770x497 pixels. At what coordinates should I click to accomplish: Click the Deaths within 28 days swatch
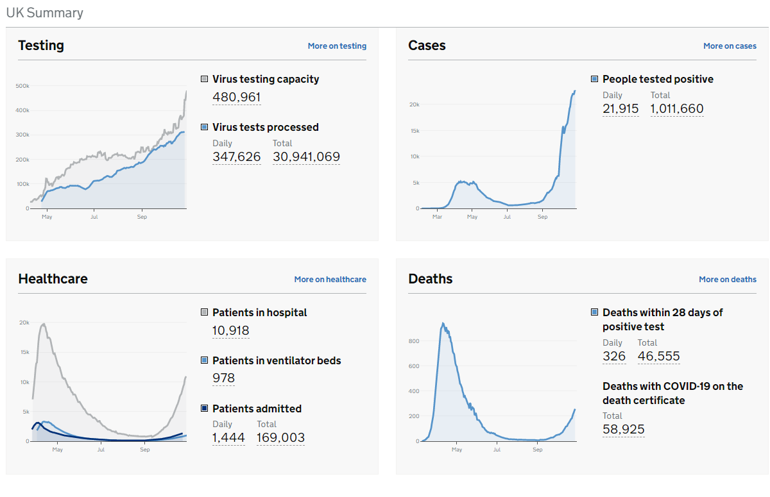pos(595,312)
